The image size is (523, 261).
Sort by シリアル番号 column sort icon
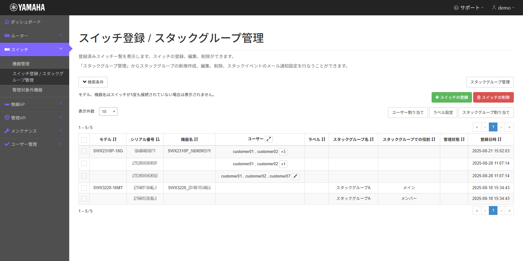click(x=158, y=139)
